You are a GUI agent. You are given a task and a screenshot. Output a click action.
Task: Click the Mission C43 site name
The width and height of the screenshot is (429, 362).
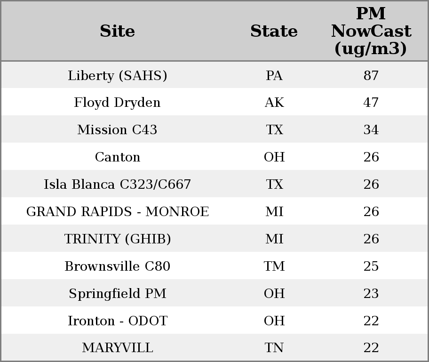118,130
